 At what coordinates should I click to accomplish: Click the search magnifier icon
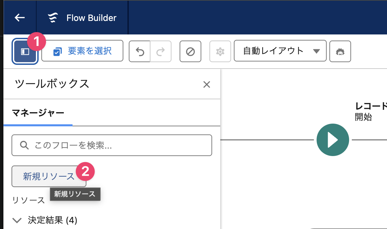[24, 145]
